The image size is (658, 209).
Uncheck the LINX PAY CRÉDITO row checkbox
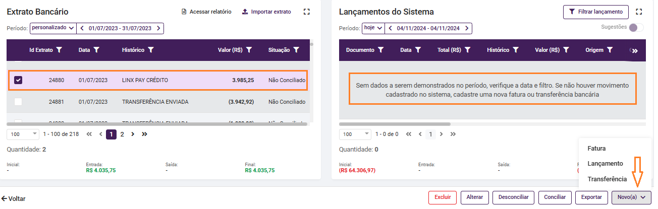pyautogui.click(x=18, y=80)
